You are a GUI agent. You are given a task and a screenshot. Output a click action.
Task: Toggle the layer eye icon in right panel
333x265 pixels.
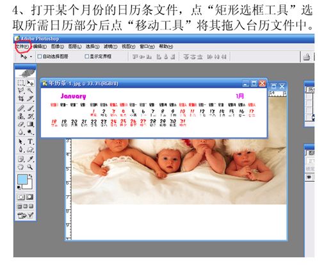309,177
